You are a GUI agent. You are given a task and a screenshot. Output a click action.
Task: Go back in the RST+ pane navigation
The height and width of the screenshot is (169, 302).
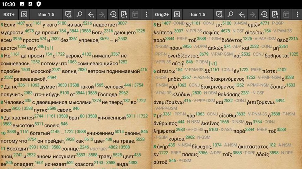click(91, 14)
